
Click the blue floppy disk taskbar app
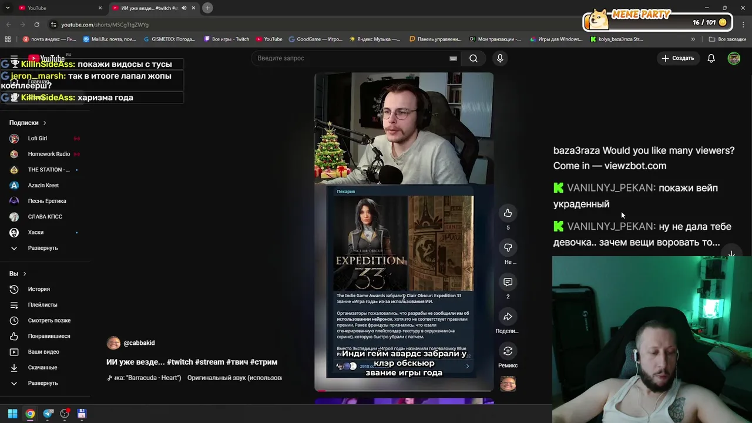coord(82,414)
